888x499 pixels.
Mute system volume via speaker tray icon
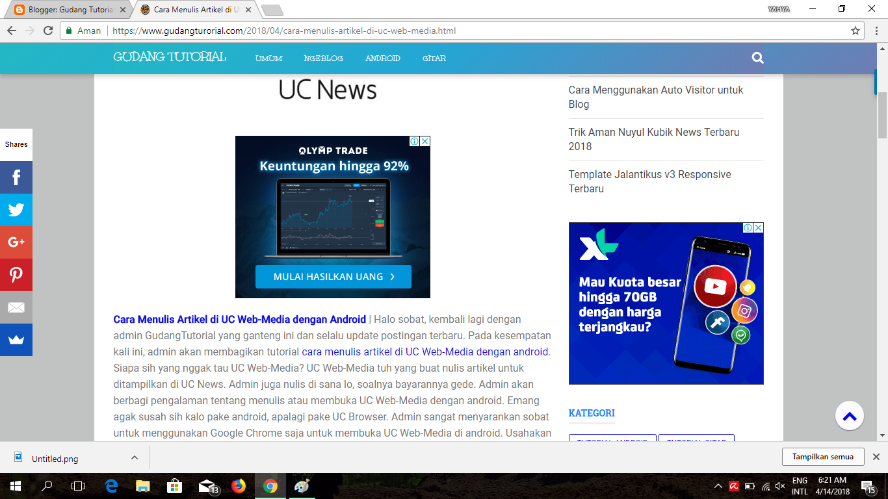pyautogui.click(x=779, y=485)
